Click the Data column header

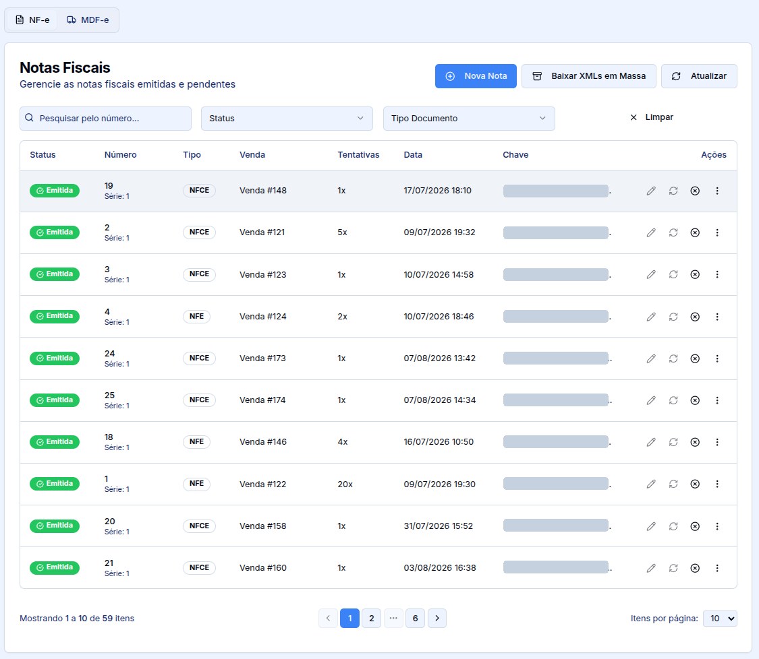[x=413, y=155]
